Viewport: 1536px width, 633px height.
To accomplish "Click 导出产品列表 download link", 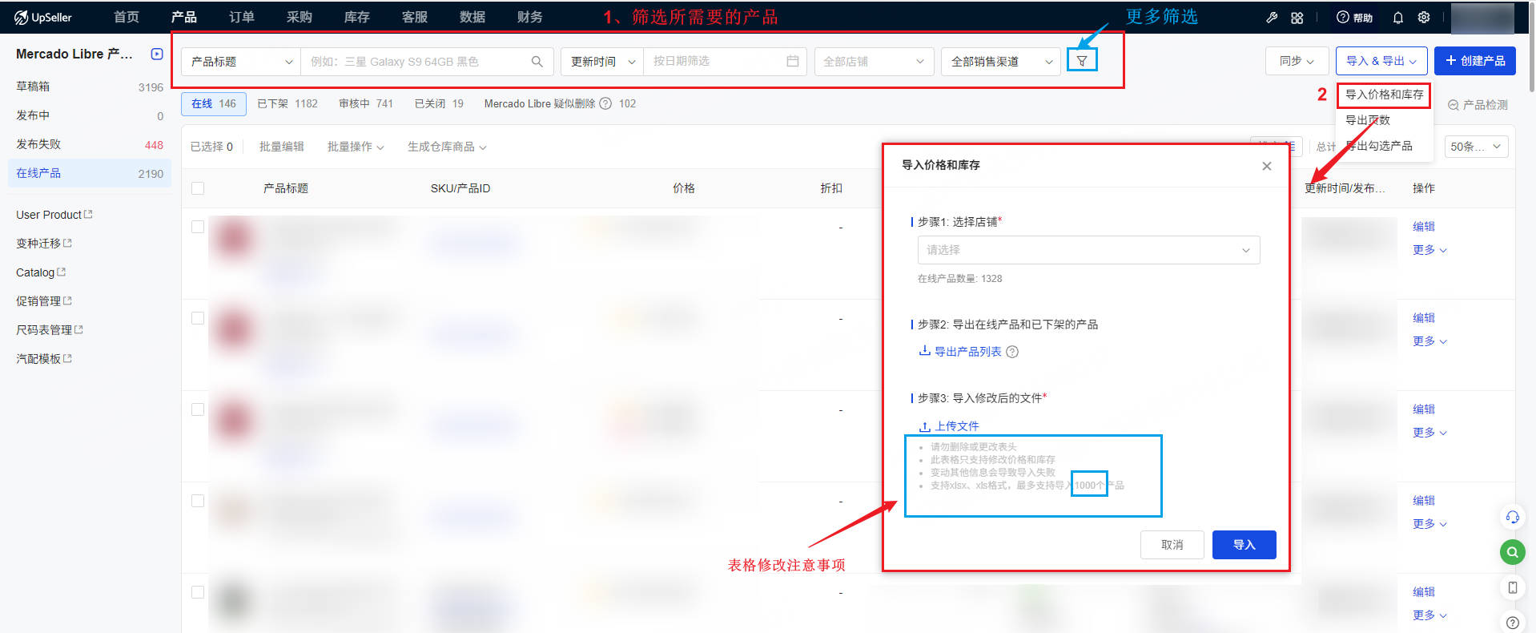I will point(960,352).
